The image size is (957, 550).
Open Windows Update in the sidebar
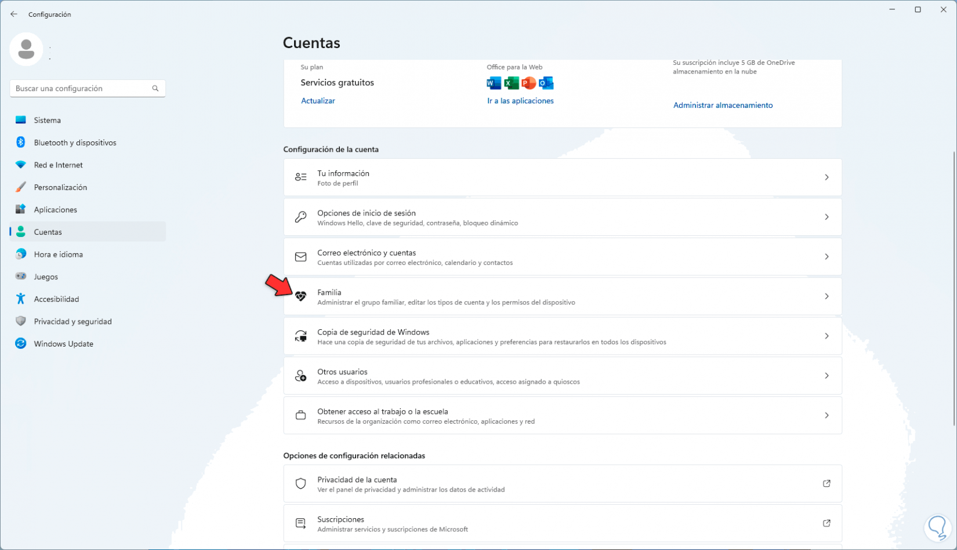63,344
